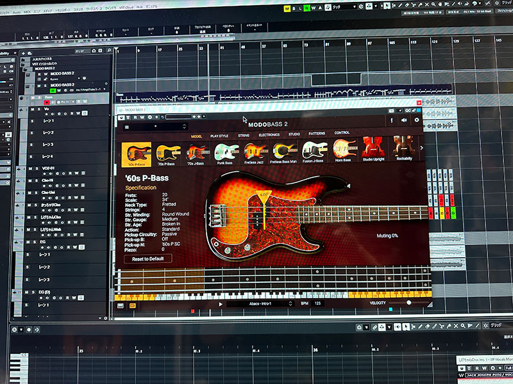Expand the MODO BASS 2 folder in track list
This screenshot has height=384, width=513.
pyautogui.click(x=26, y=69)
